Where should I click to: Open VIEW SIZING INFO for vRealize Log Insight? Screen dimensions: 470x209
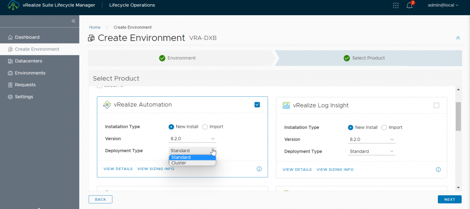click(x=335, y=170)
